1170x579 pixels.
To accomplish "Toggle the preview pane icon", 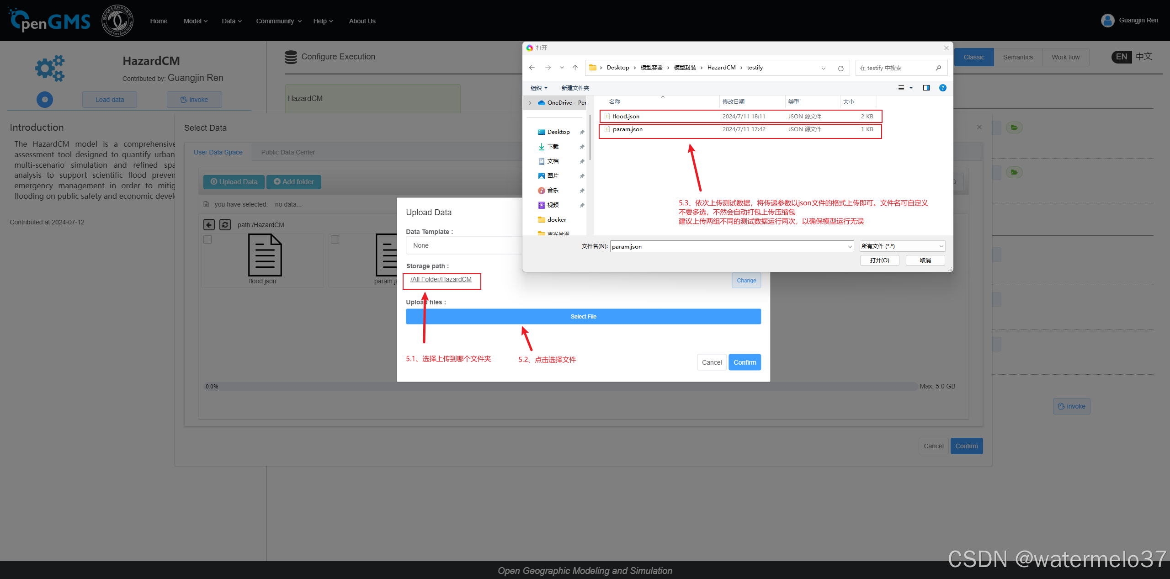I will (x=926, y=88).
